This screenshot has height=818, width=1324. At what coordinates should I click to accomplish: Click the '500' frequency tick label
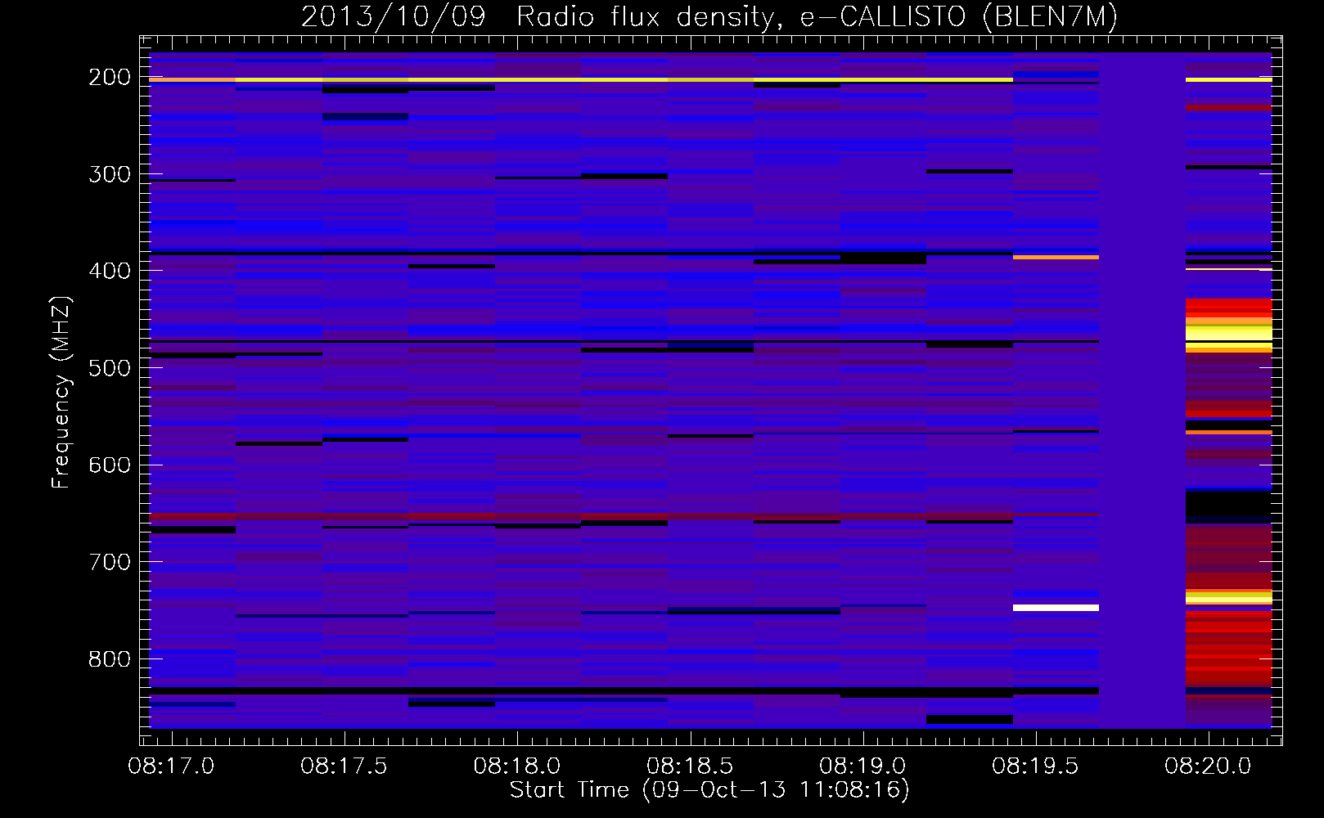coord(110,368)
